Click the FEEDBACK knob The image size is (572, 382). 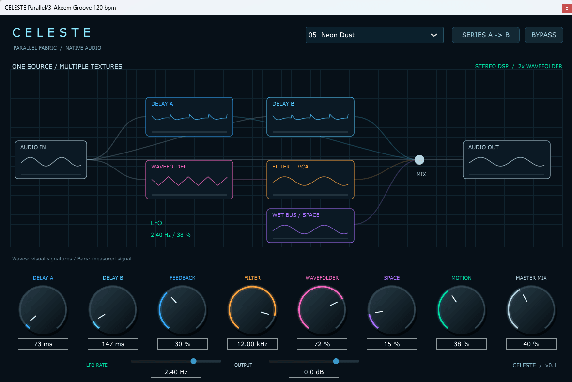pyautogui.click(x=183, y=310)
